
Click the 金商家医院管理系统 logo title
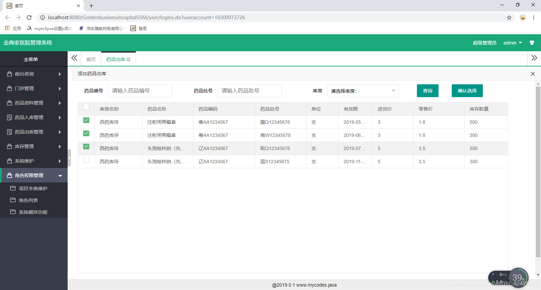[28, 42]
